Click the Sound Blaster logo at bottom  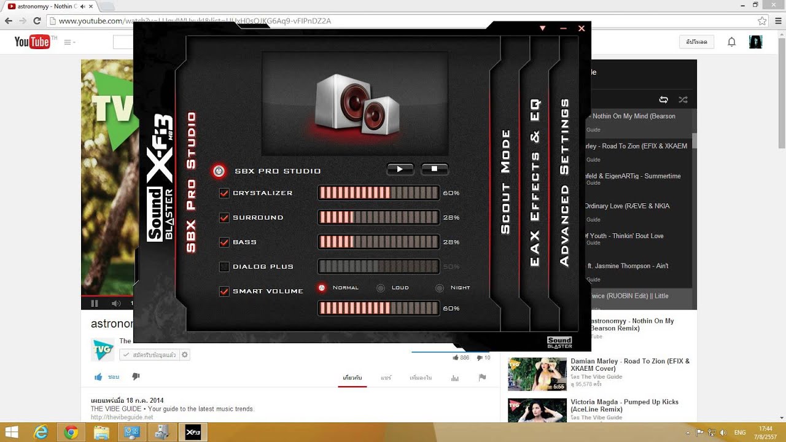point(559,343)
